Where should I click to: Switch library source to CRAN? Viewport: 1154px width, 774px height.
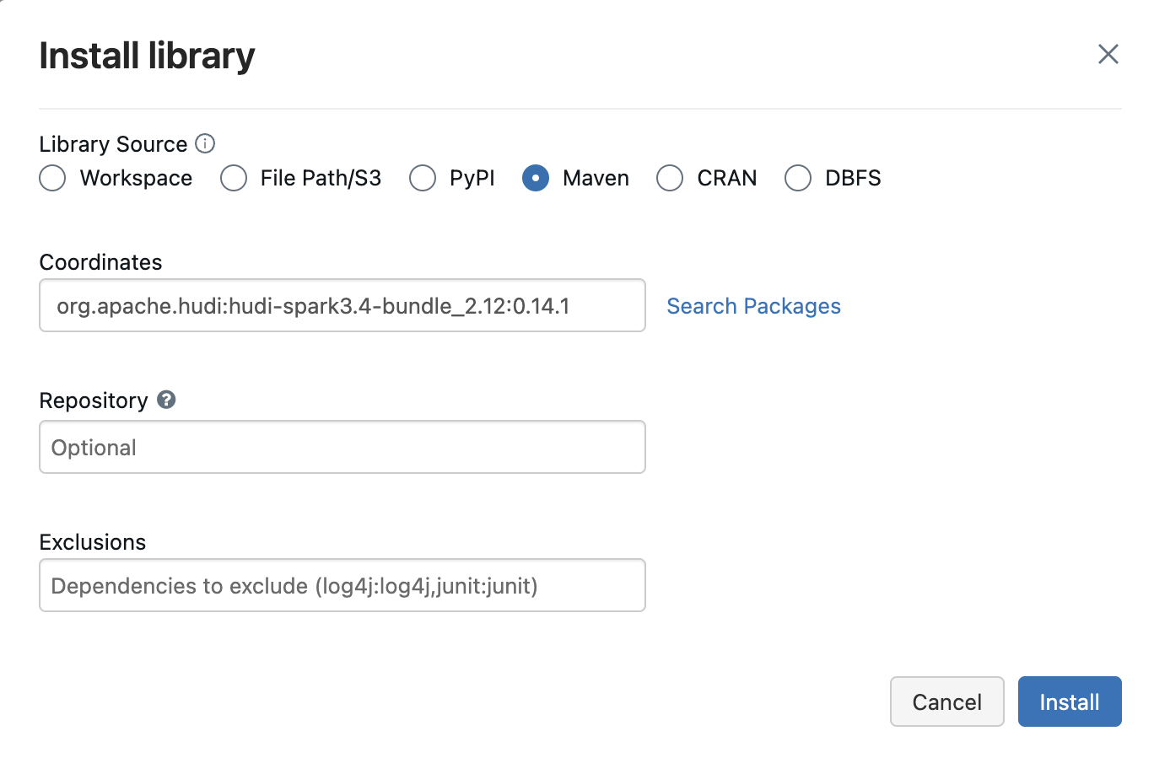pyautogui.click(x=670, y=178)
